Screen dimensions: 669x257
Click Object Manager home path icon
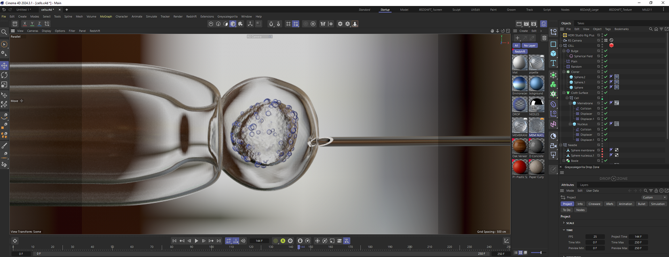pos(656,29)
